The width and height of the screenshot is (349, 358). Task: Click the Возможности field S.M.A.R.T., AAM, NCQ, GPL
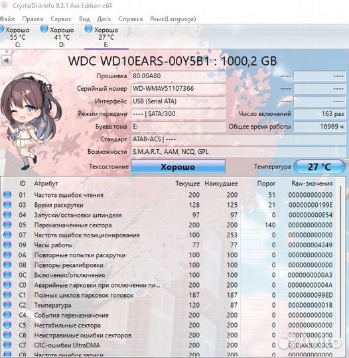238,152
